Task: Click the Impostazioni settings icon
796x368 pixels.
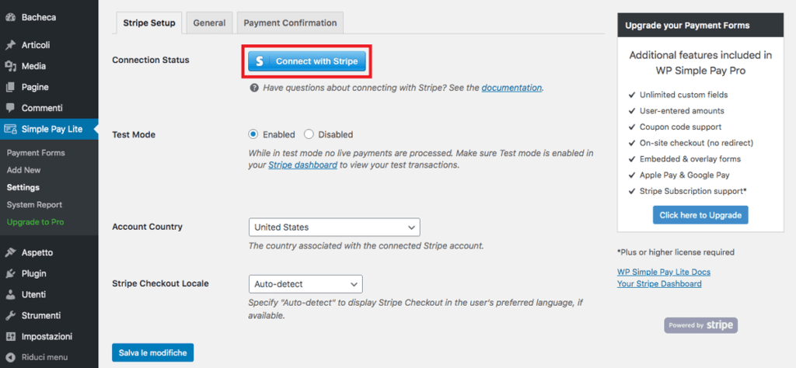Action: (9, 337)
